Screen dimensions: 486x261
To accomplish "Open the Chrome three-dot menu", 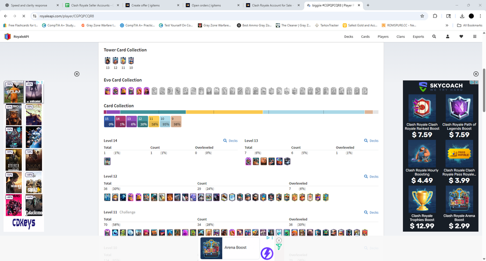I will coord(480,16).
